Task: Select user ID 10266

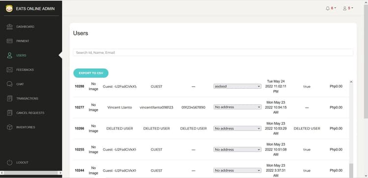Action: pyautogui.click(x=79, y=128)
